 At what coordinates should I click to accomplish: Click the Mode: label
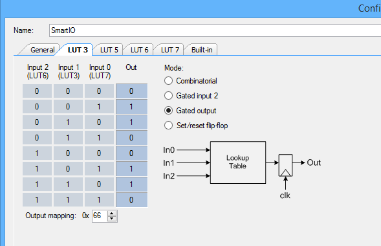point(174,68)
